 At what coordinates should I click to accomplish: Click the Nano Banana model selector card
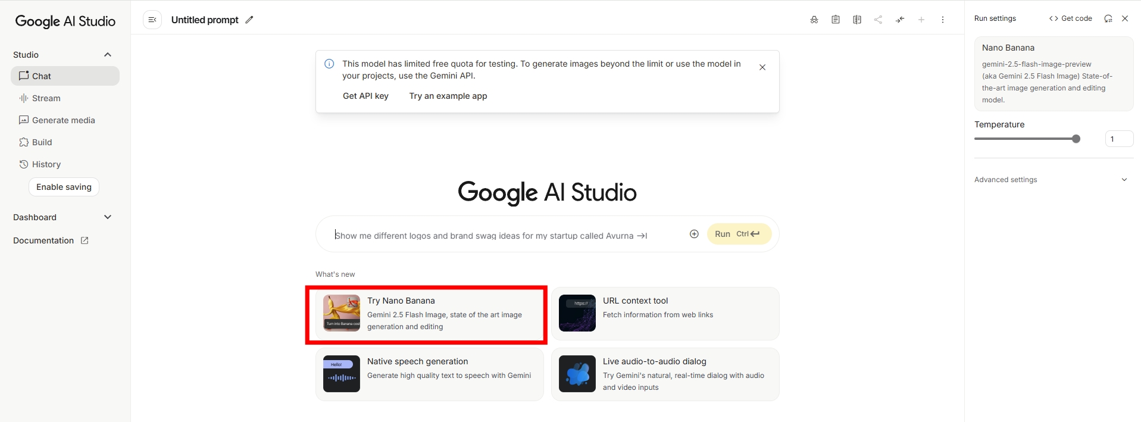(x=1054, y=74)
